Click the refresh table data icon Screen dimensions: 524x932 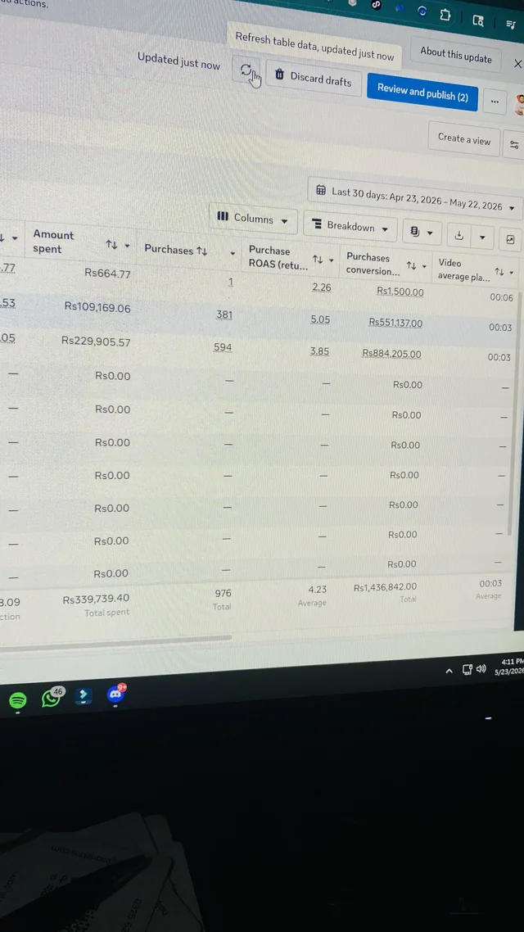point(246,70)
